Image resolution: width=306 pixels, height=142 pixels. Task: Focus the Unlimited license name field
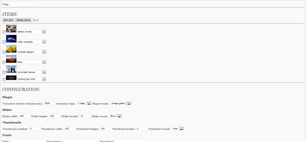(x=29, y=72)
